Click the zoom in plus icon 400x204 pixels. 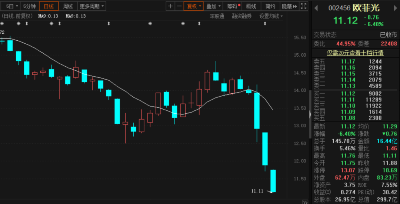[170, 6]
